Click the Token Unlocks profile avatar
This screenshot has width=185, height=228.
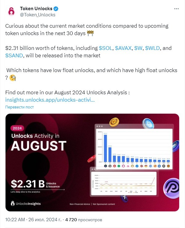(x=11, y=11)
